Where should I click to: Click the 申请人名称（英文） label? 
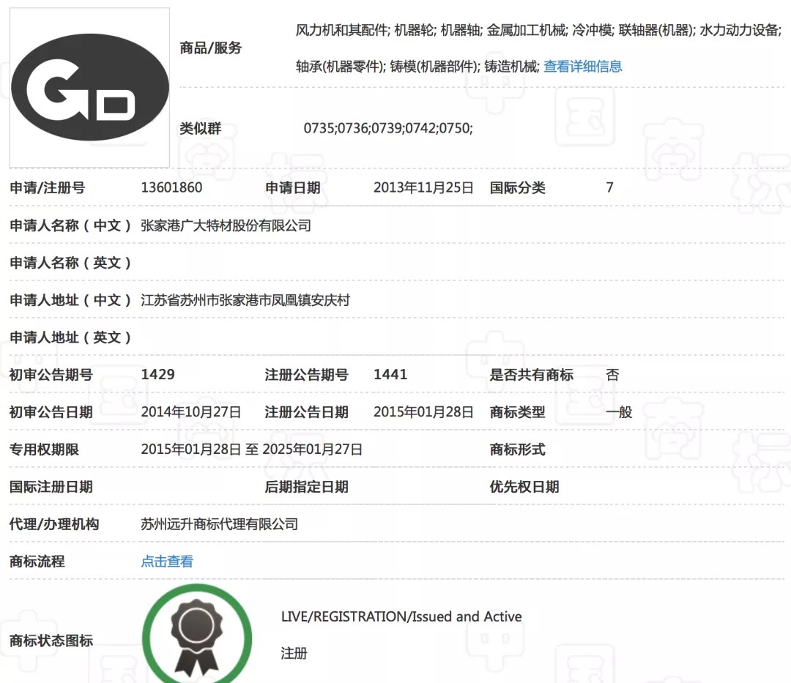[70, 263]
